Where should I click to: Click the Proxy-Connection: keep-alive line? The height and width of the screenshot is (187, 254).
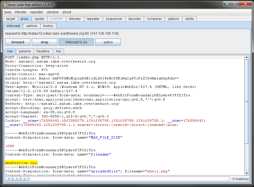pyautogui.click(x=37, y=66)
